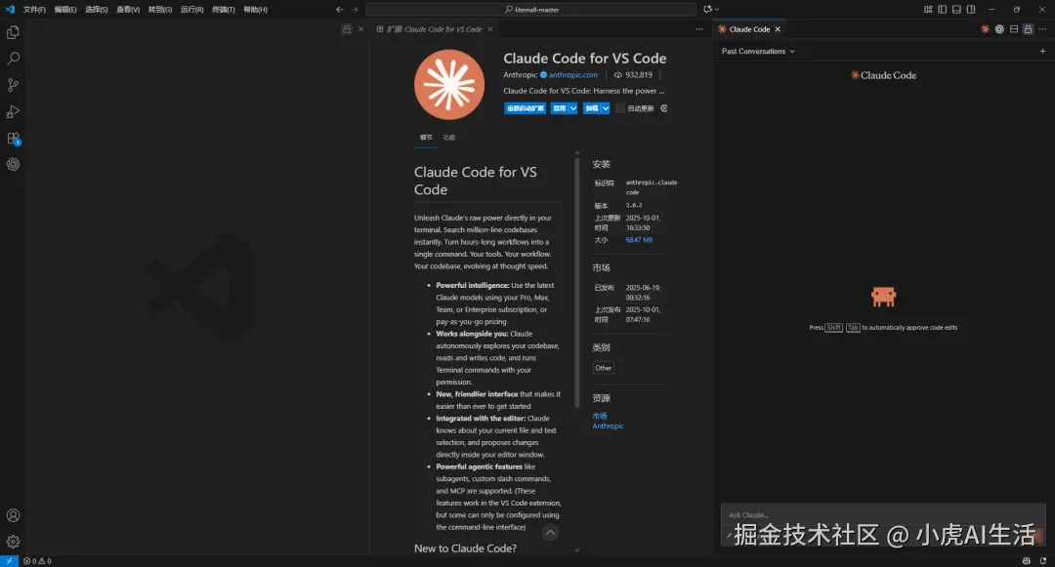Open the Run and Debug view
This screenshot has width=1055, height=567.
pos(13,111)
